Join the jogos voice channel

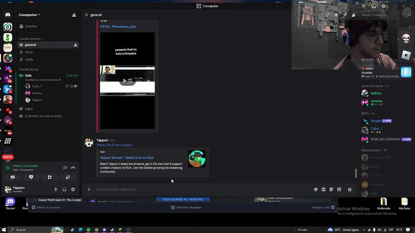[x=29, y=109]
